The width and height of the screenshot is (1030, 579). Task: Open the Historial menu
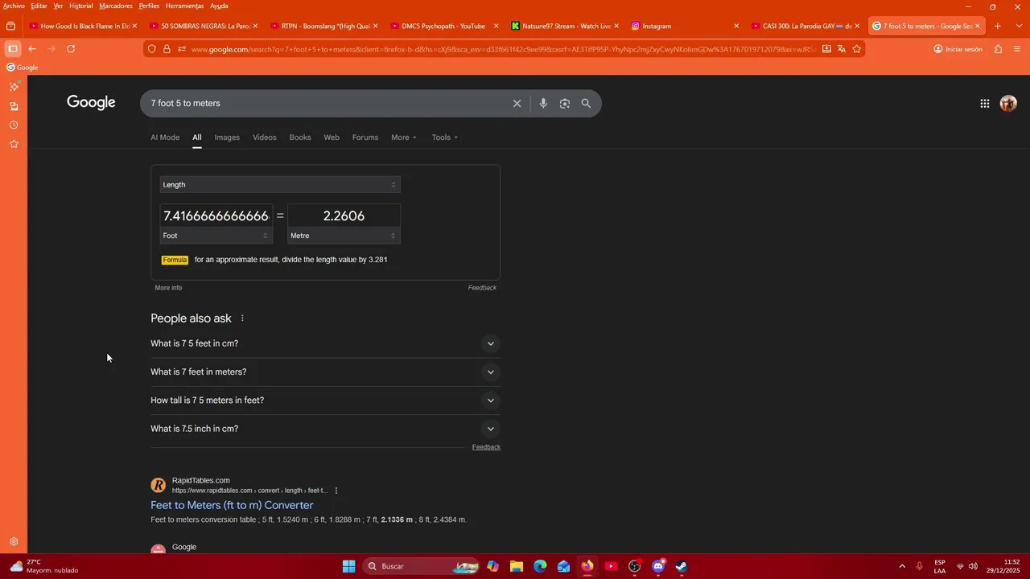[80, 6]
